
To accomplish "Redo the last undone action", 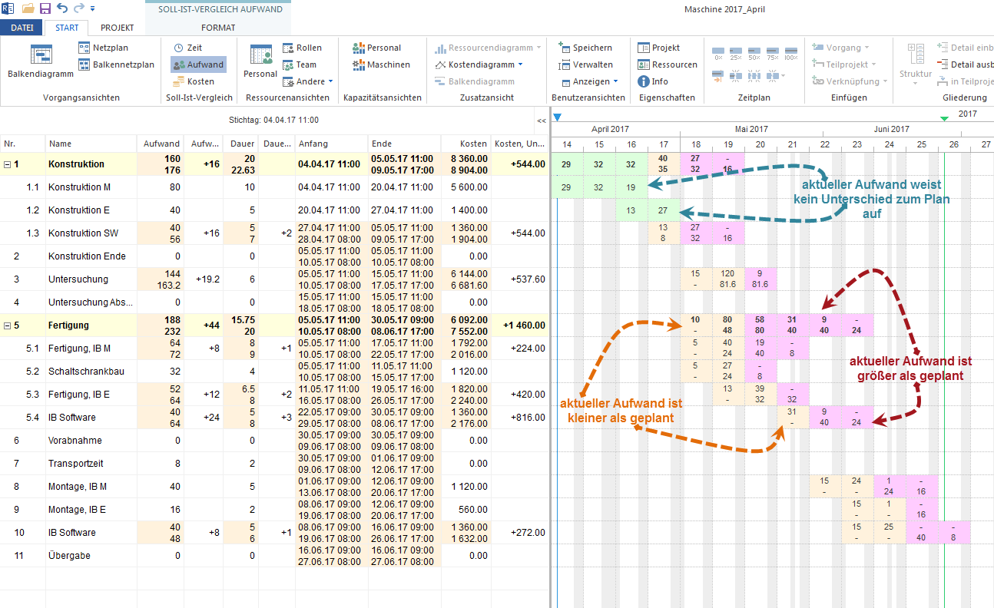I will (x=78, y=8).
